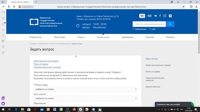Toggle the browser side panel icon
Image resolution: width=200 pixels, height=112 pixels.
pyautogui.click(x=3, y=2)
